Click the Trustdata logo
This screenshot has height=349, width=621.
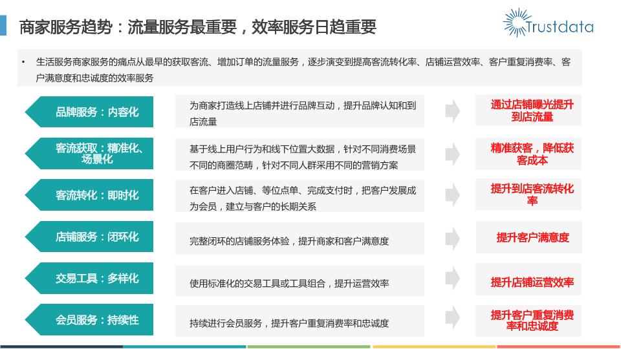point(549,23)
